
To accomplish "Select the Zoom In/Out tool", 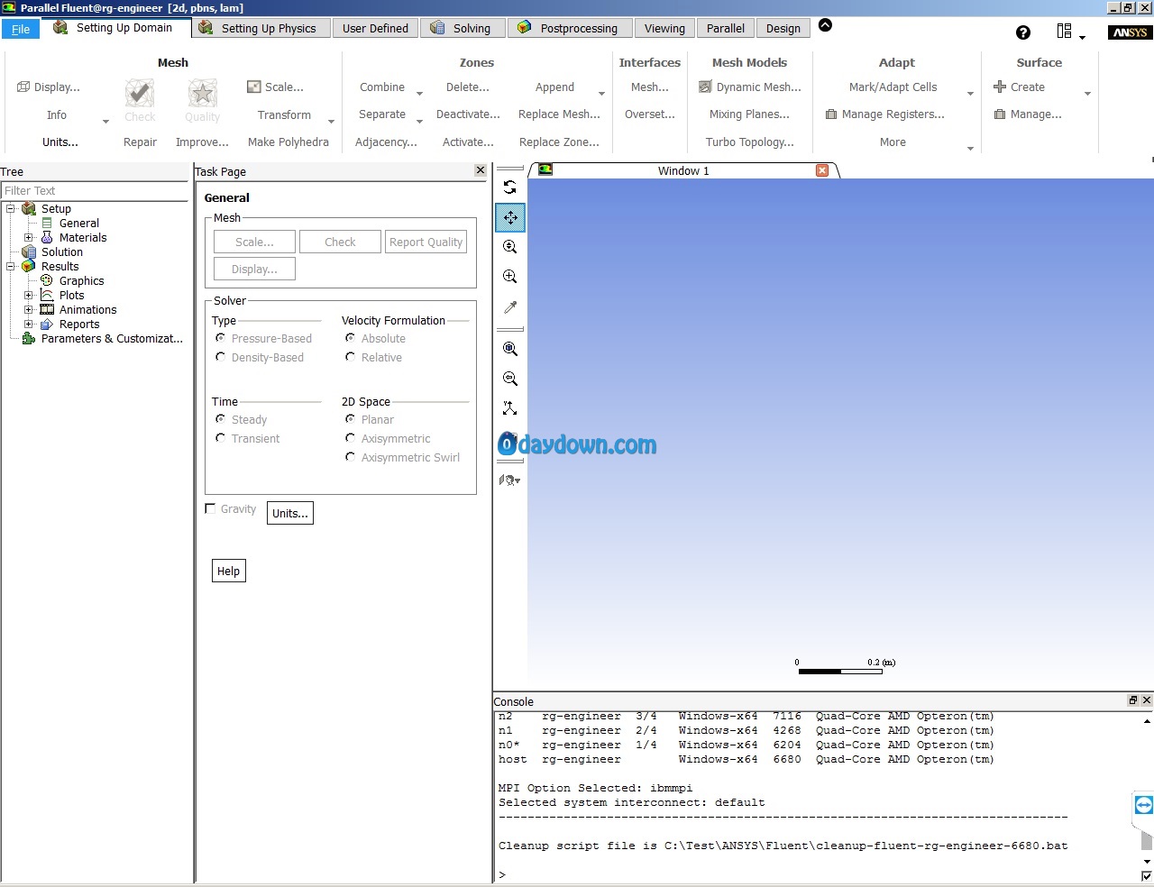I will pyautogui.click(x=510, y=247).
